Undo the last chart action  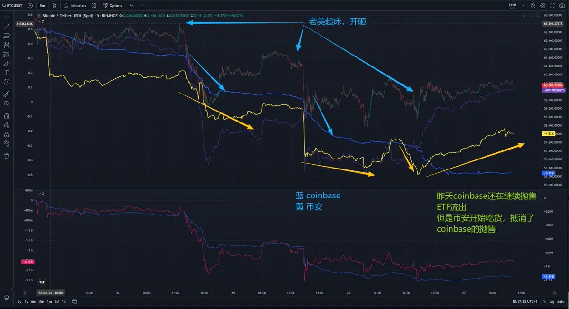(131, 6)
